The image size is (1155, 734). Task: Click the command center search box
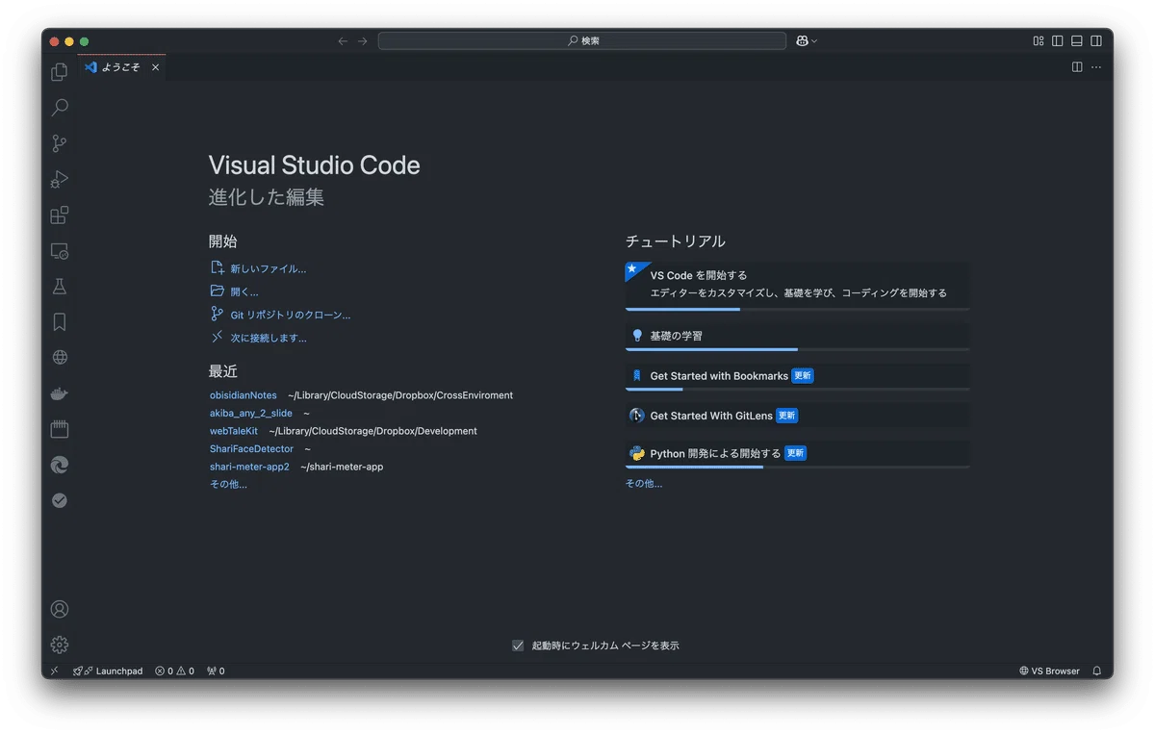point(582,40)
